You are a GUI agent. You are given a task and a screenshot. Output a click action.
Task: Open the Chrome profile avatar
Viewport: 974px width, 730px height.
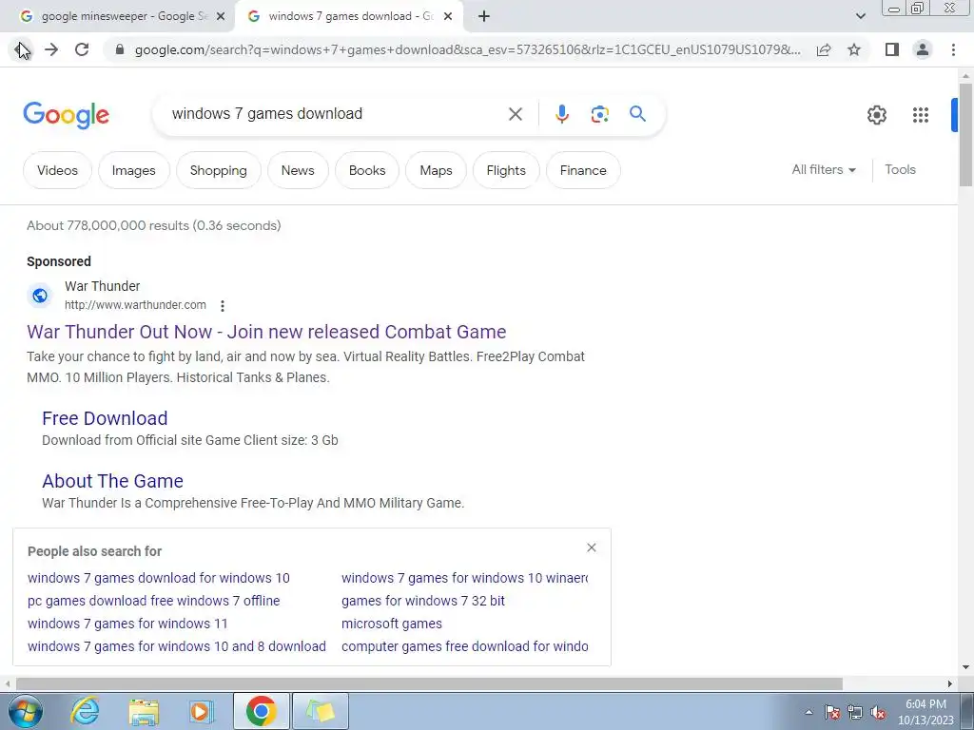(923, 49)
